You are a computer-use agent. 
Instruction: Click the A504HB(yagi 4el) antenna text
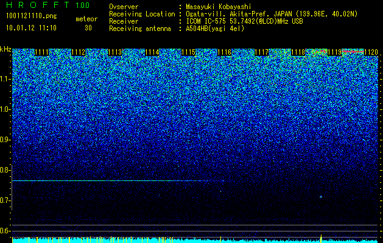click(215, 29)
